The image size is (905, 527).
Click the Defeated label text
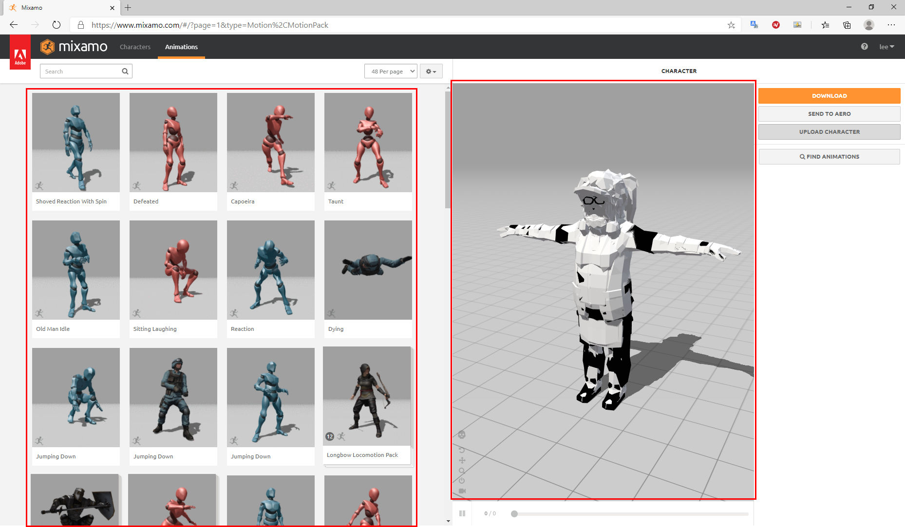(x=146, y=201)
